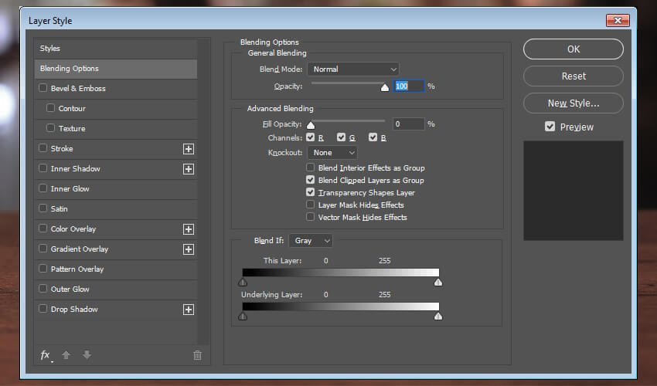Screen dimensions: 657x386
Task: Add another Inner Shadow with plus icon
Action: [x=189, y=169]
